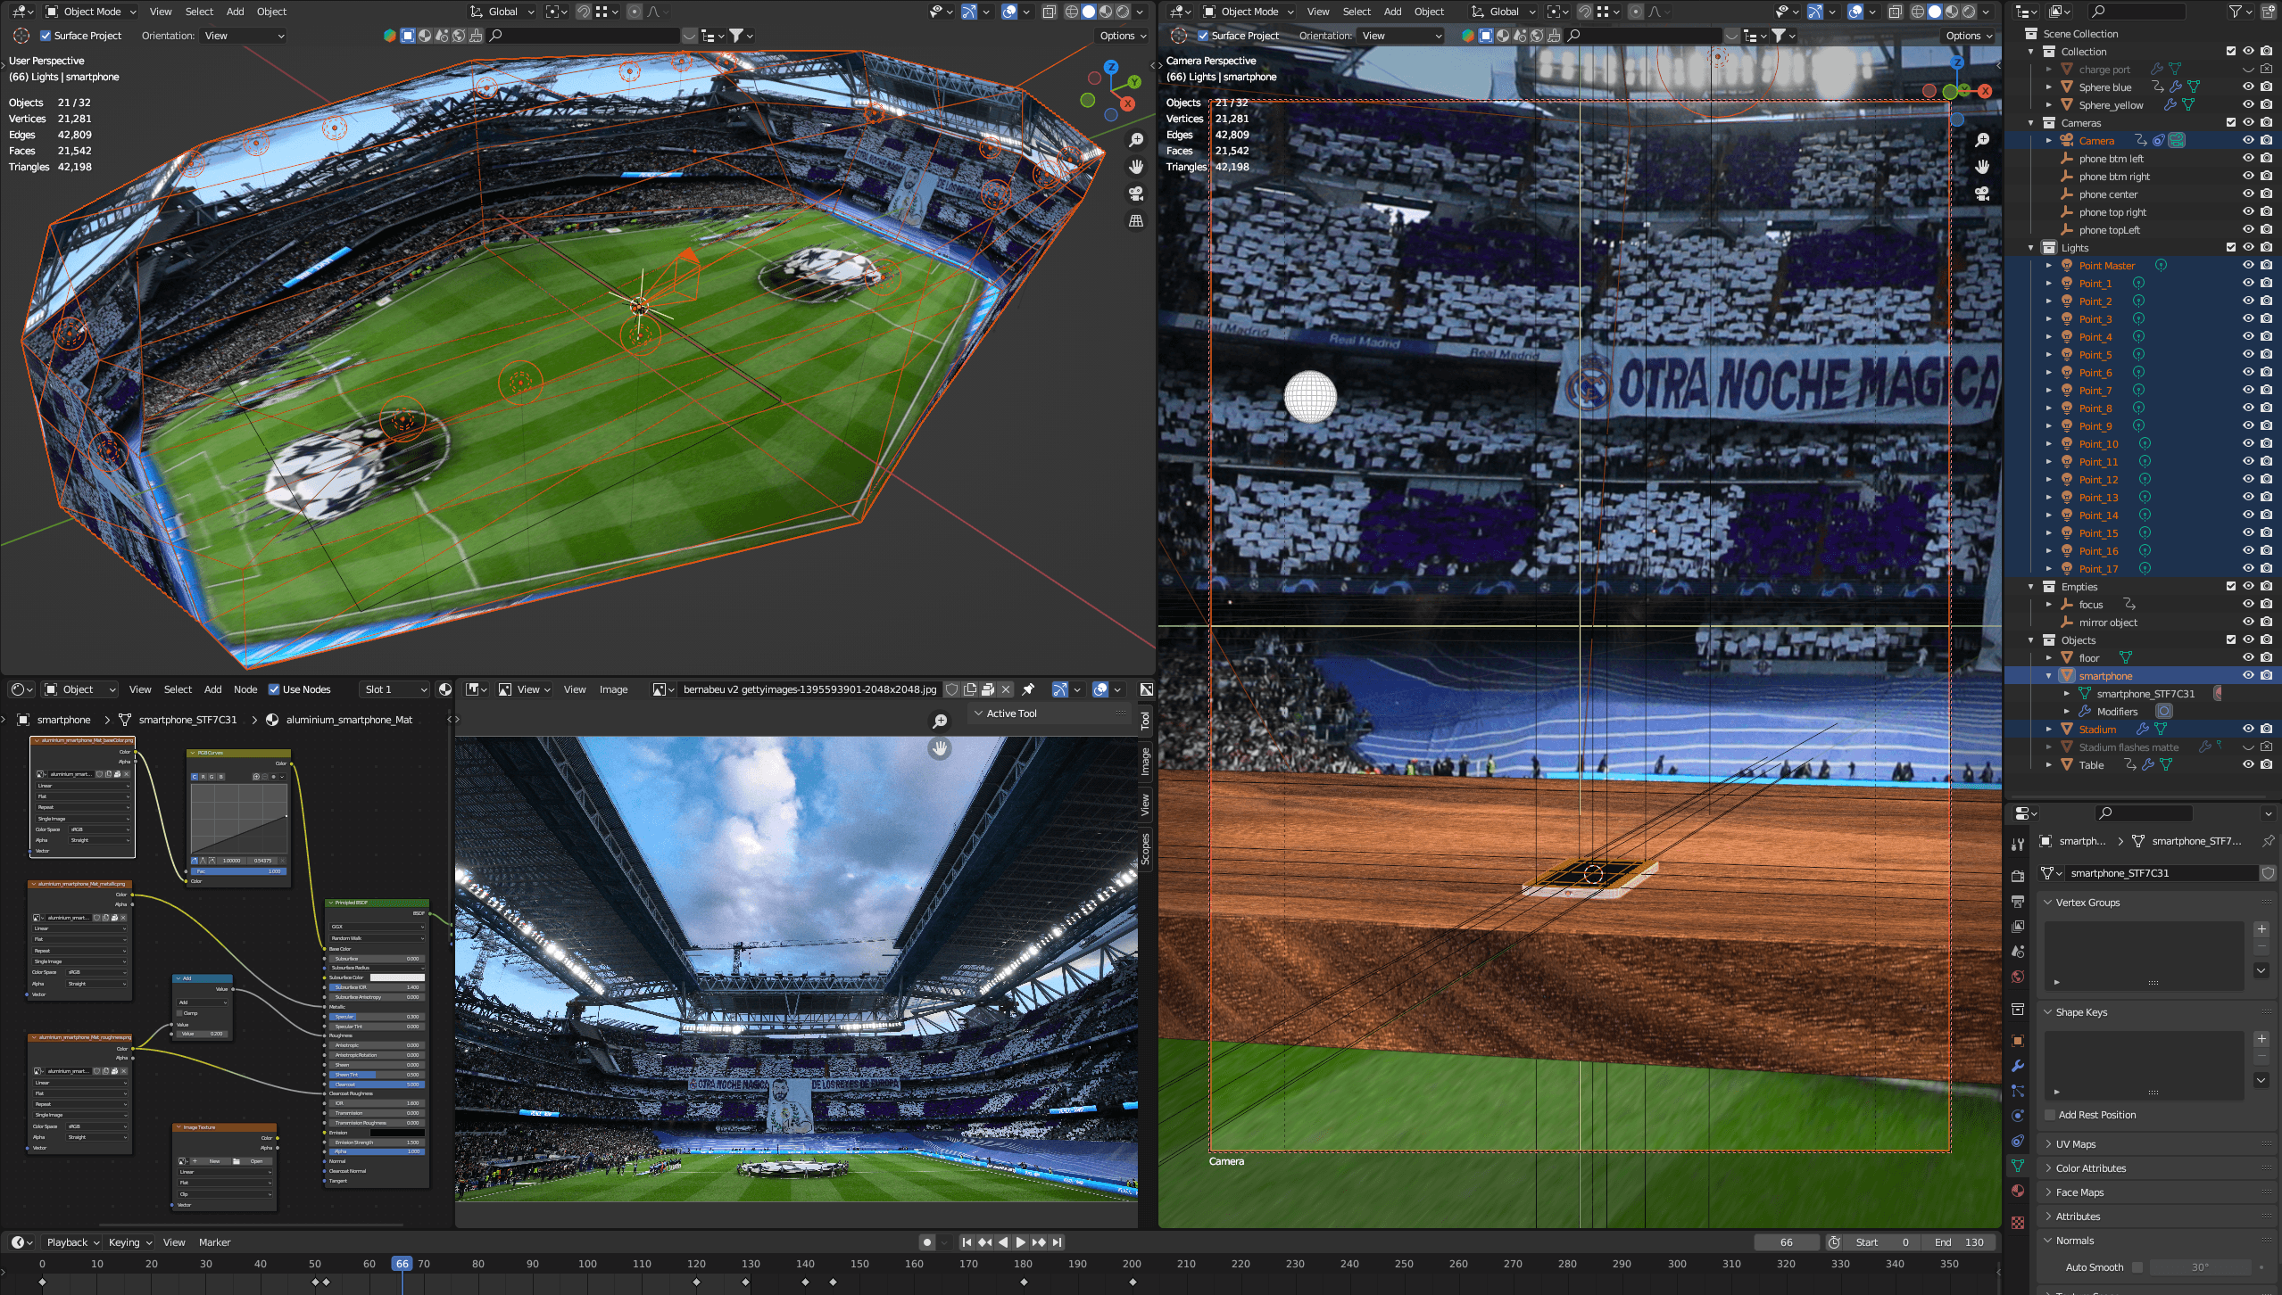The image size is (2282, 1295).
Task: Open the Node menu in shader editor
Action: pos(245,689)
